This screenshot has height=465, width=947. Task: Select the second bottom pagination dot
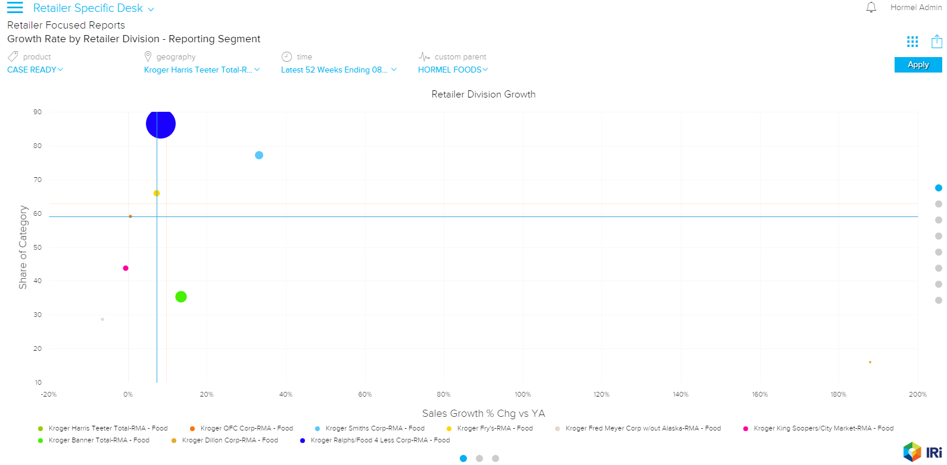479,458
